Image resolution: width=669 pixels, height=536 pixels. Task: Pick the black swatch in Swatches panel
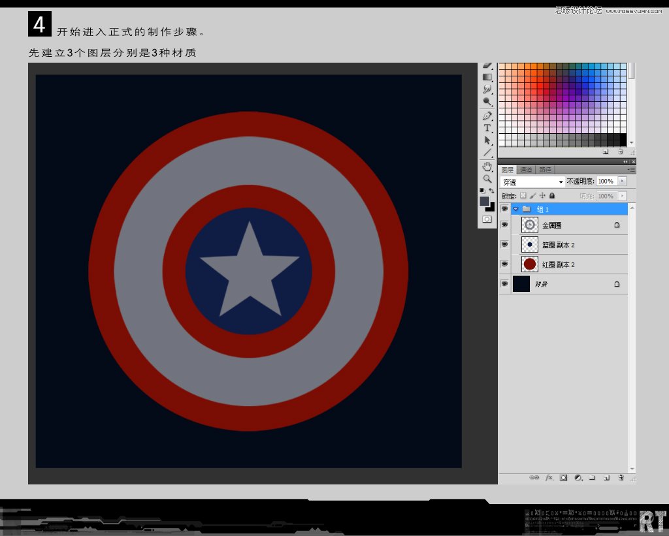(623, 140)
